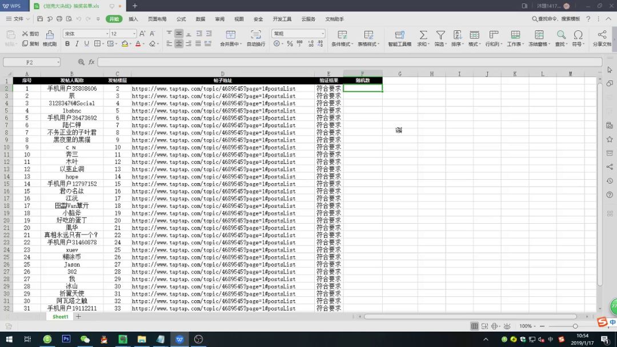The width and height of the screenshot is (617, 347).
Task: Select the Format Painter (格式刷) tool
Action: coord(50,38)
